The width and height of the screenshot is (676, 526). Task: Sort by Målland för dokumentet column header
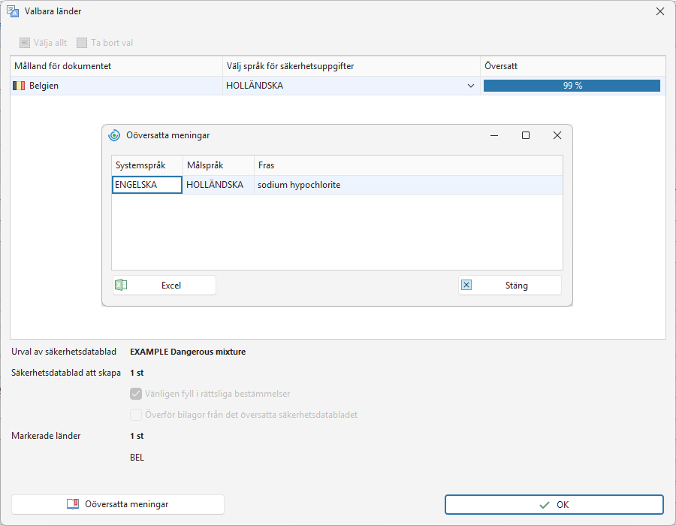[x=116, y=66]
